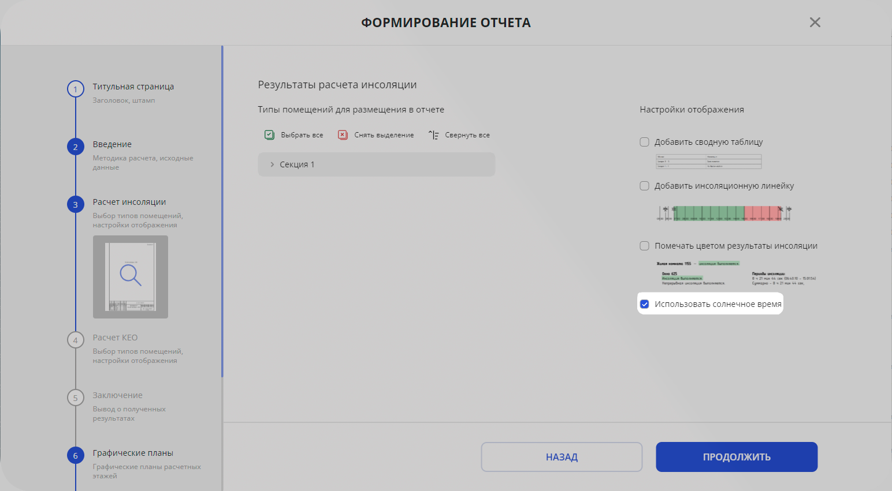Open step 4 circle Расчет КЕО
The height and width of the screenshot is (491, 892).
pyautogui.click(x=76, y=340)
